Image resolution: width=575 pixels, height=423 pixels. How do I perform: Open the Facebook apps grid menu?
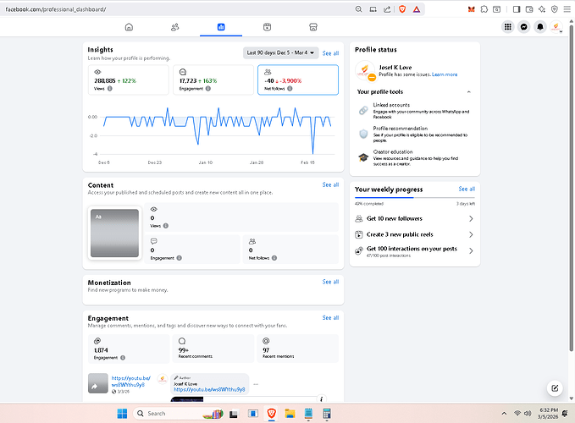pyautogui.click(x=508, y=27)
